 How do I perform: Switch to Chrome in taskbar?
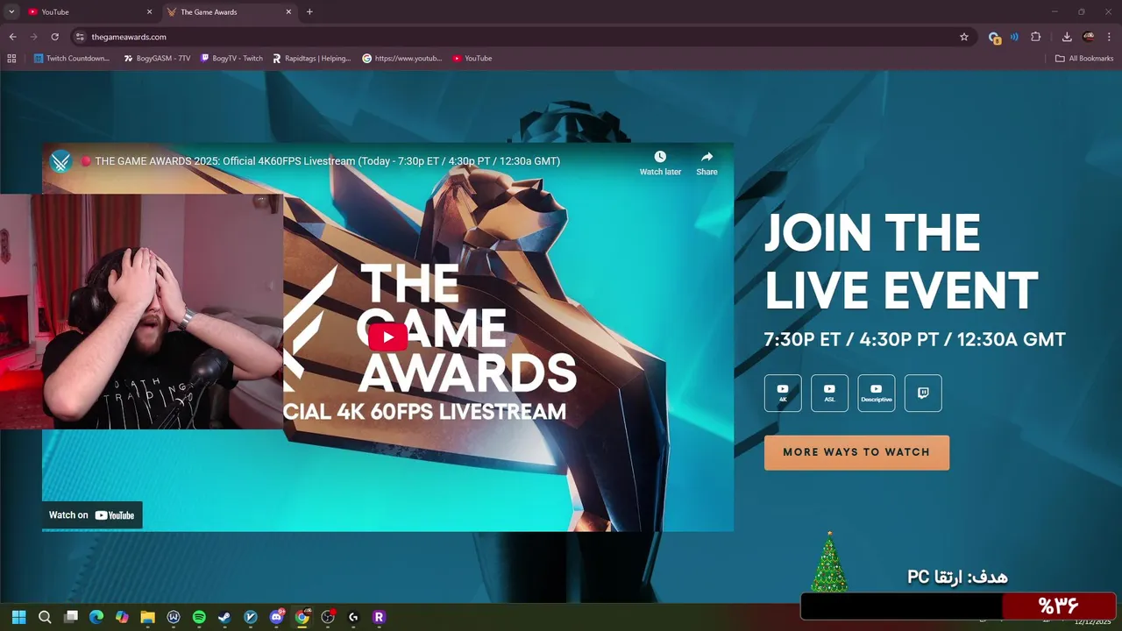click(302, 617)
